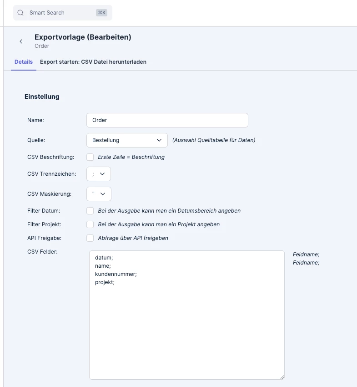Click the chevron in the Quelle dropdown
The image size is (357, 387).
pos(159,140)
